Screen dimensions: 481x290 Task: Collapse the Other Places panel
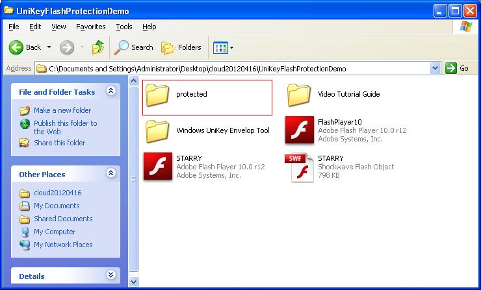tap(110, 173)
